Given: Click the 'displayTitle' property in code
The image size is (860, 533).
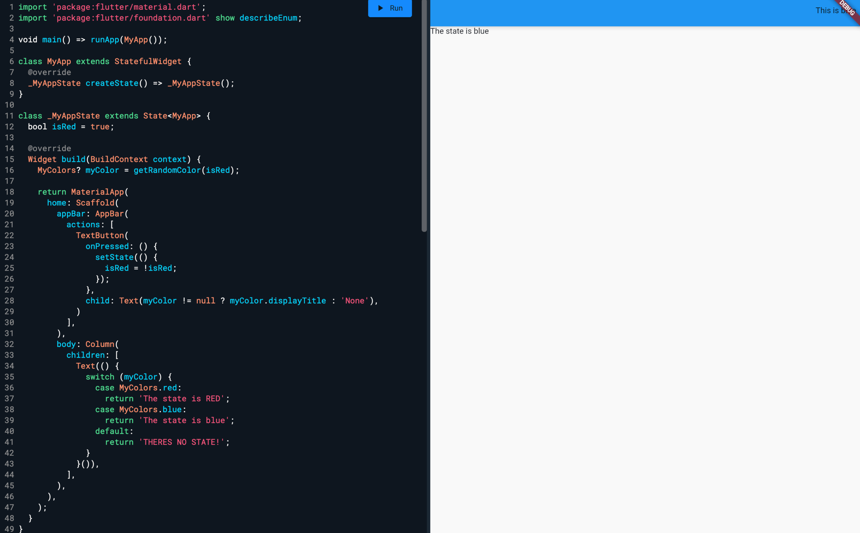Looking at the screenshot, I should point(297,301).
